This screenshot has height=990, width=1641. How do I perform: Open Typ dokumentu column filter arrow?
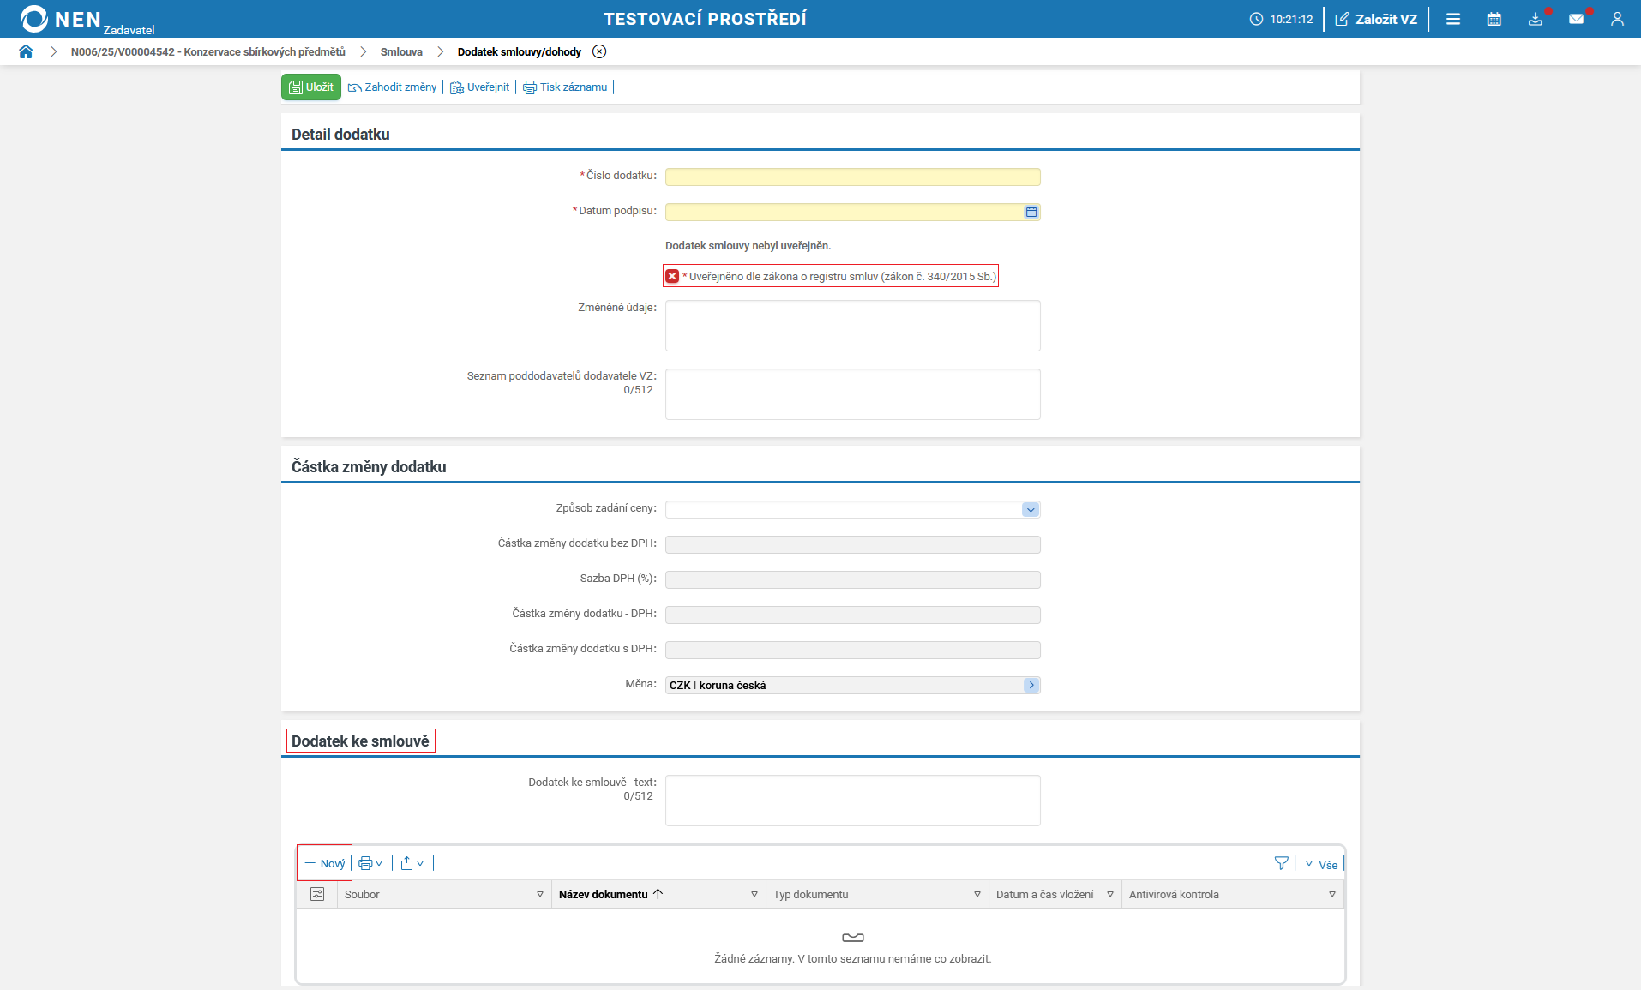point(977,894)
